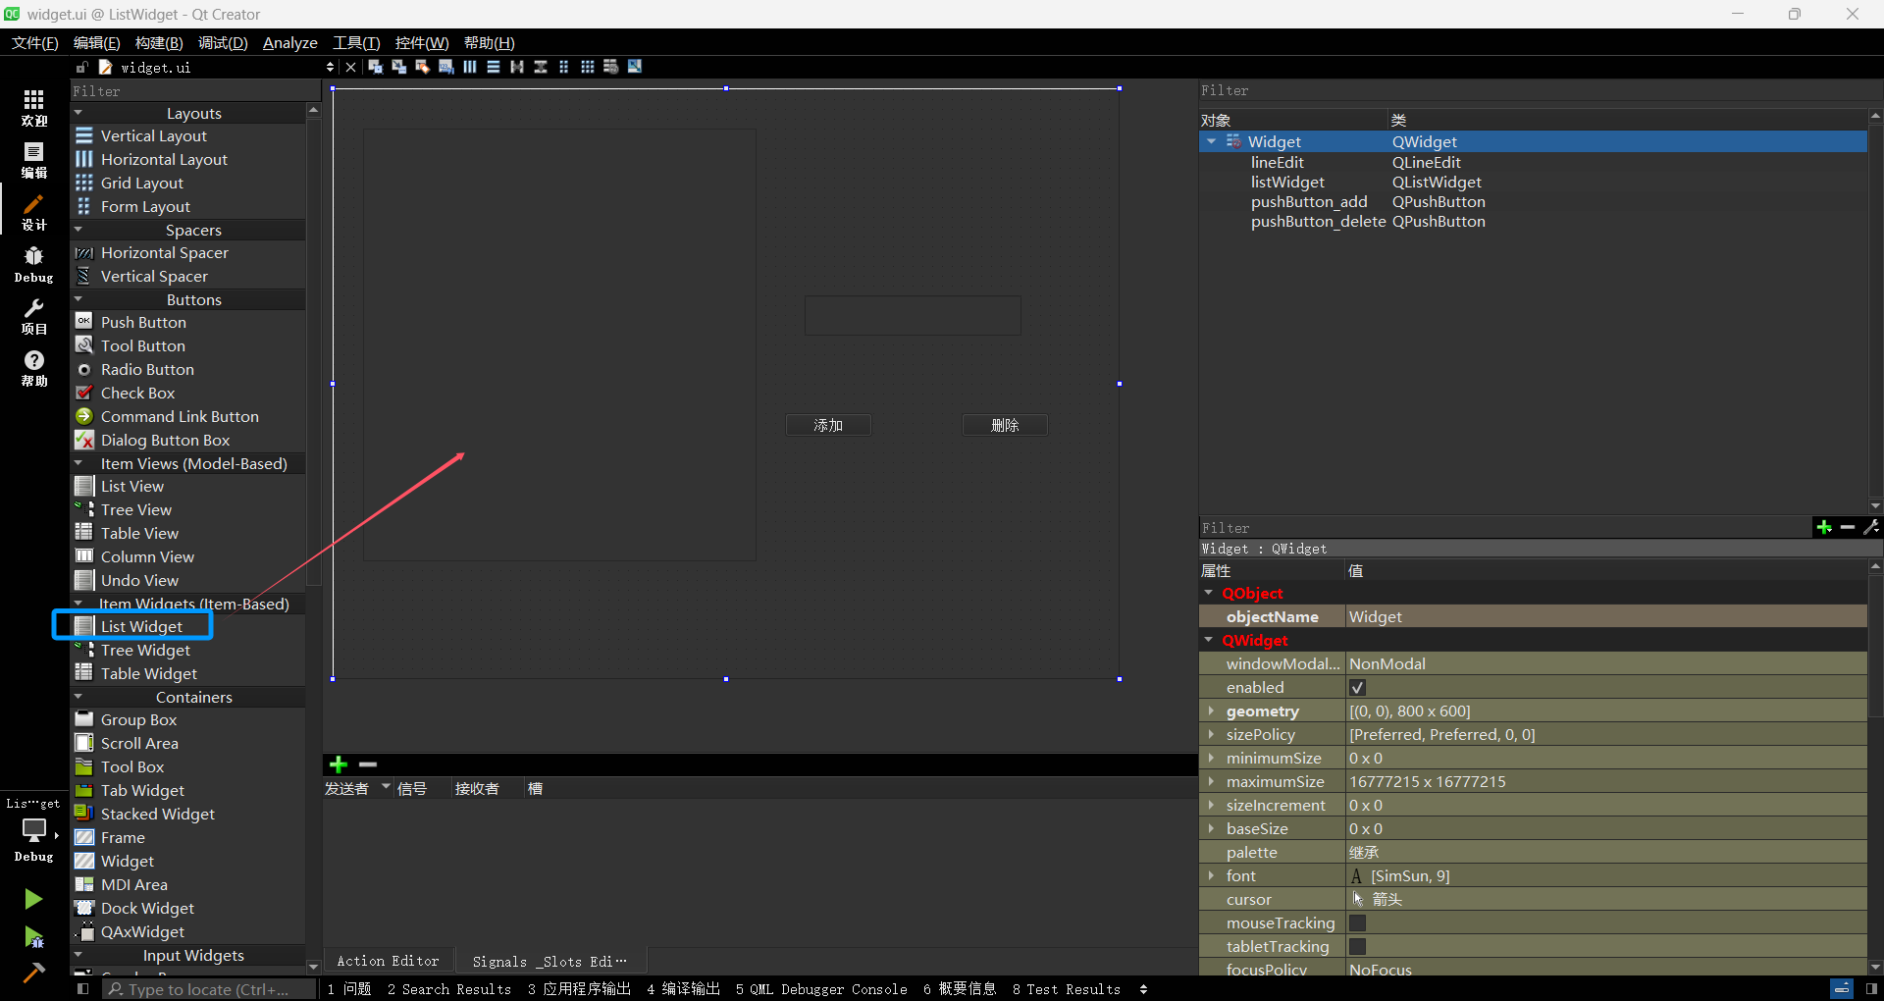1884x1001 pixels.
Task: Expand the geometry property
Action: coord(1211,711)
